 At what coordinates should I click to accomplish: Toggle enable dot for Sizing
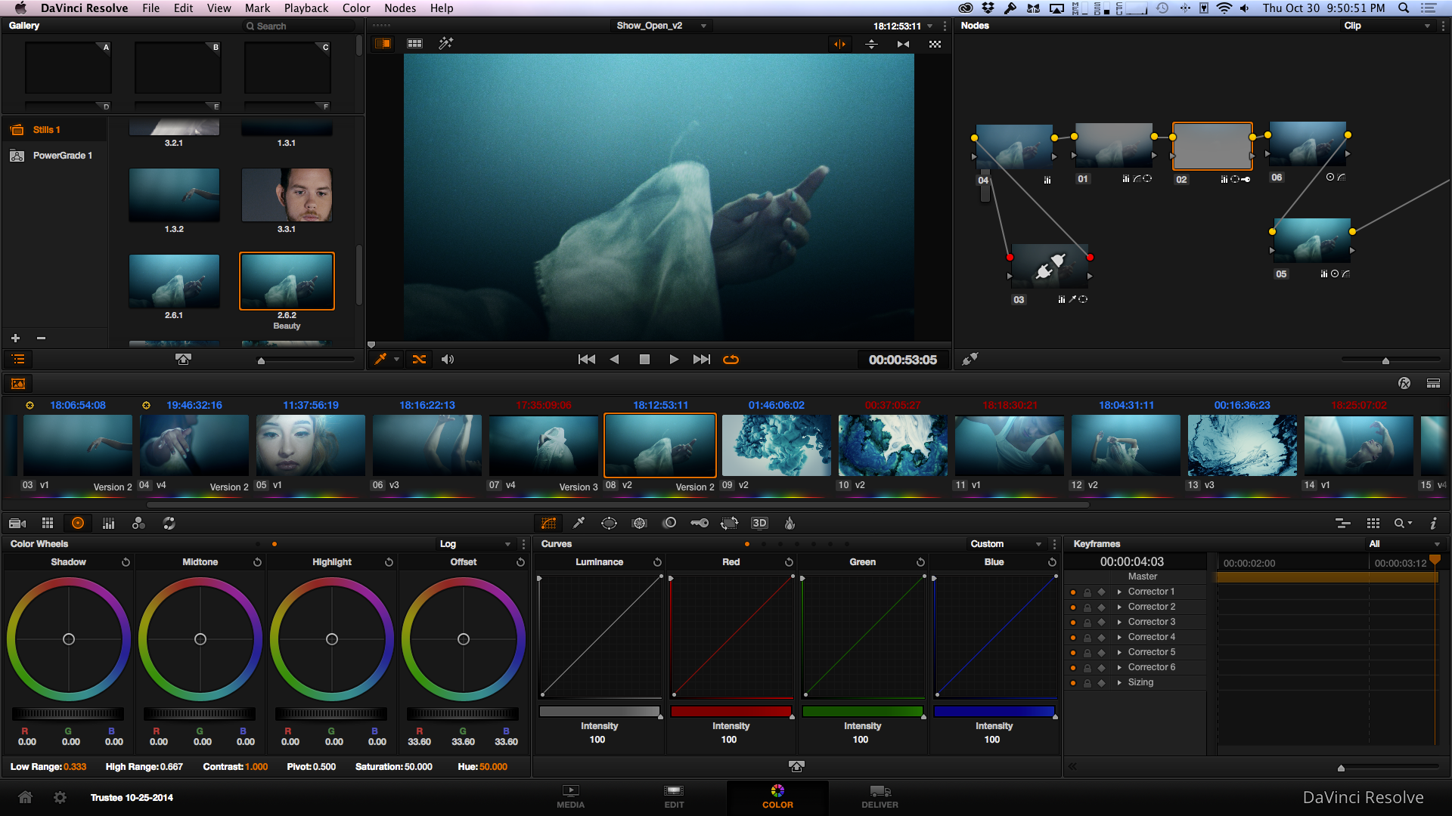pos(1073,682)
